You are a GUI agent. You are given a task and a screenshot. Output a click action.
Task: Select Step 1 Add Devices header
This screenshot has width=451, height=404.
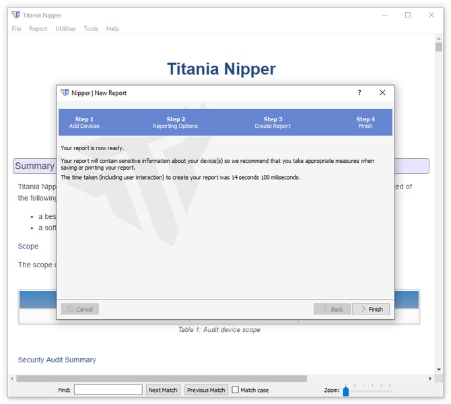tap(84, 123)
